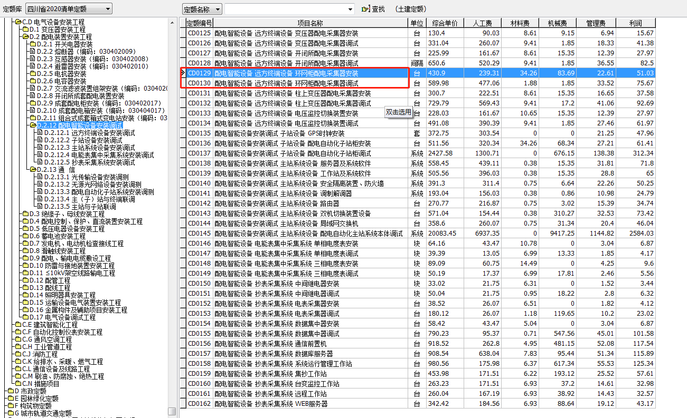The image size is (687, 418).
Task: Select tree node C.K 给排水、采暖、燃气工程
Action: click(x=63, y=362)
